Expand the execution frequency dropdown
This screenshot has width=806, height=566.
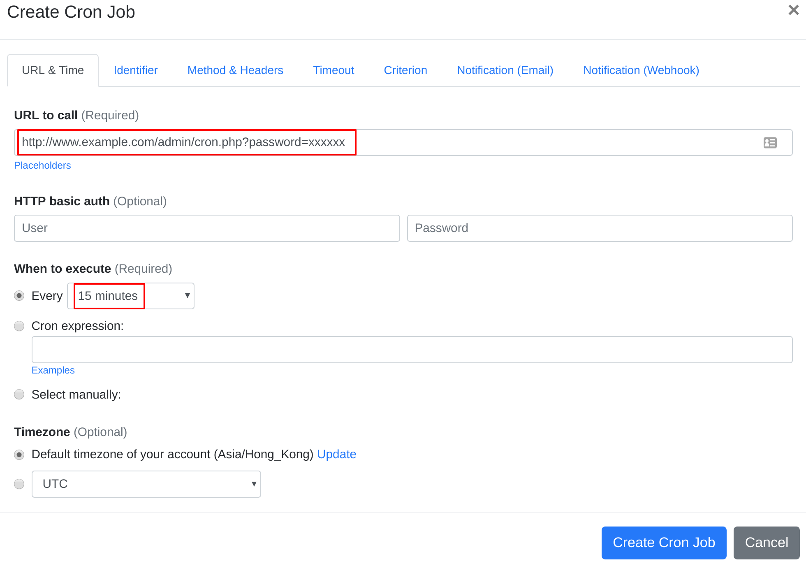pos(131,296)
